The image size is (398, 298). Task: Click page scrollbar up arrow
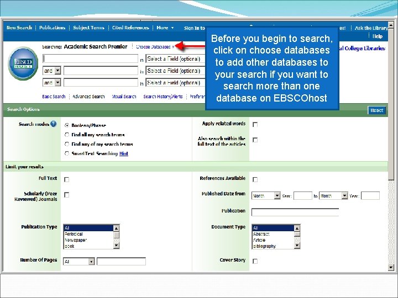[391, 25]
